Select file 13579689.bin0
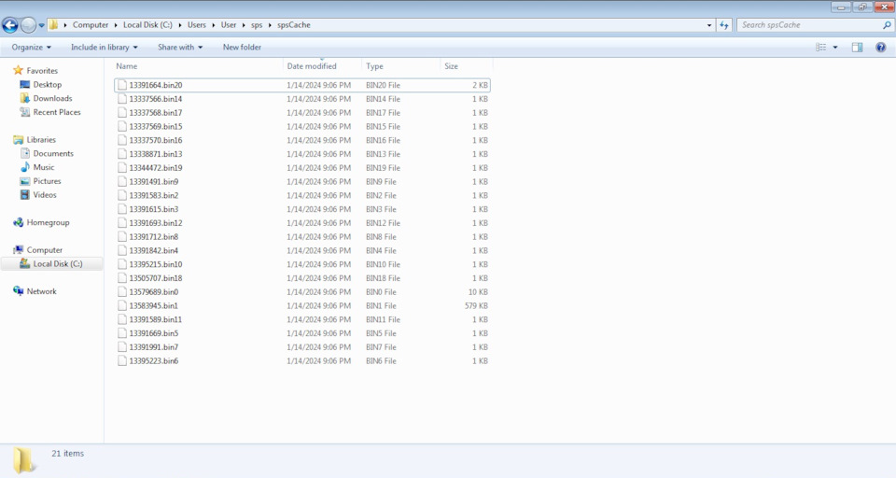Image resolution: width=896 pixels, height=478 pixels. coord(302,291)
